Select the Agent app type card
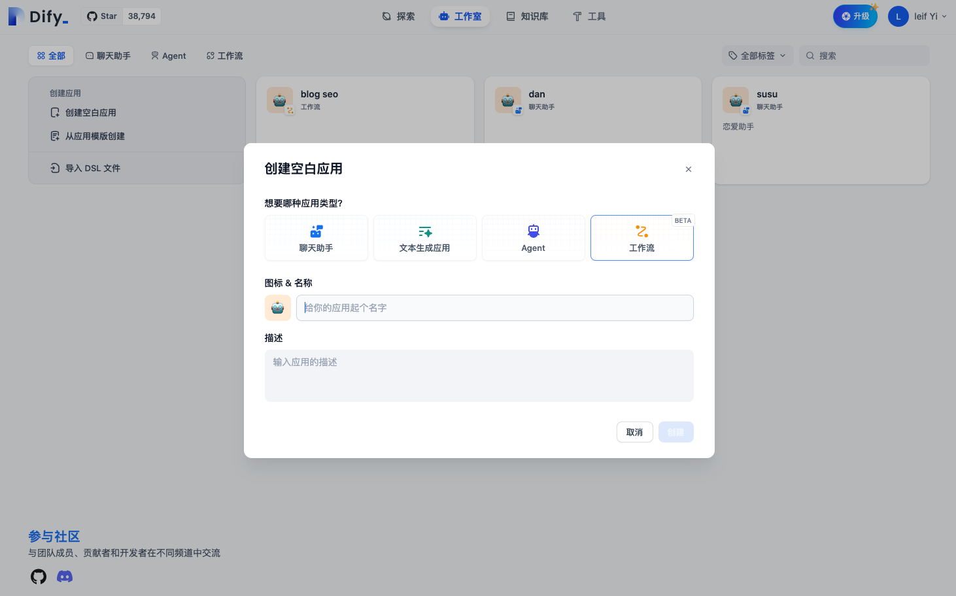 tap(534, 238)
